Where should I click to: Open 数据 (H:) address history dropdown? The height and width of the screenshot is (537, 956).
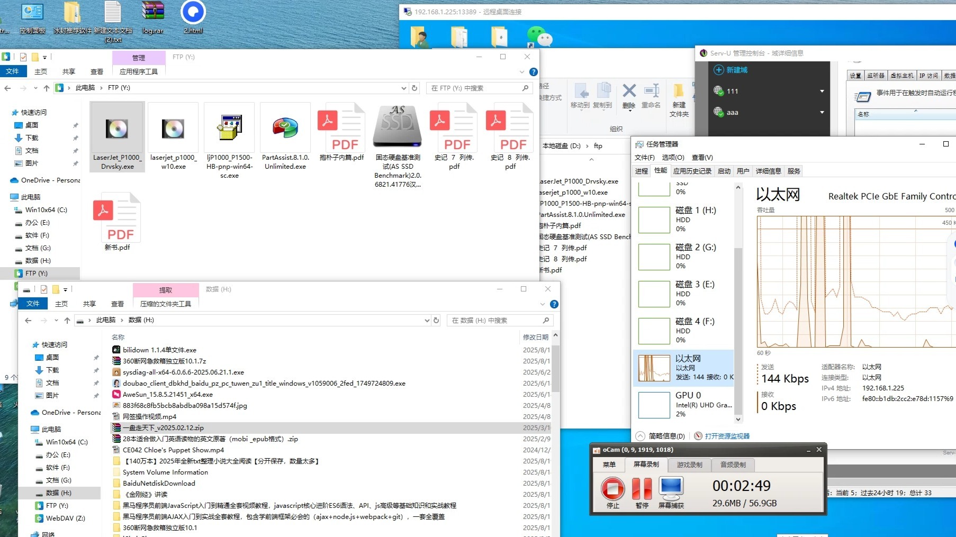pyautogui.click(x=427, y=320)
